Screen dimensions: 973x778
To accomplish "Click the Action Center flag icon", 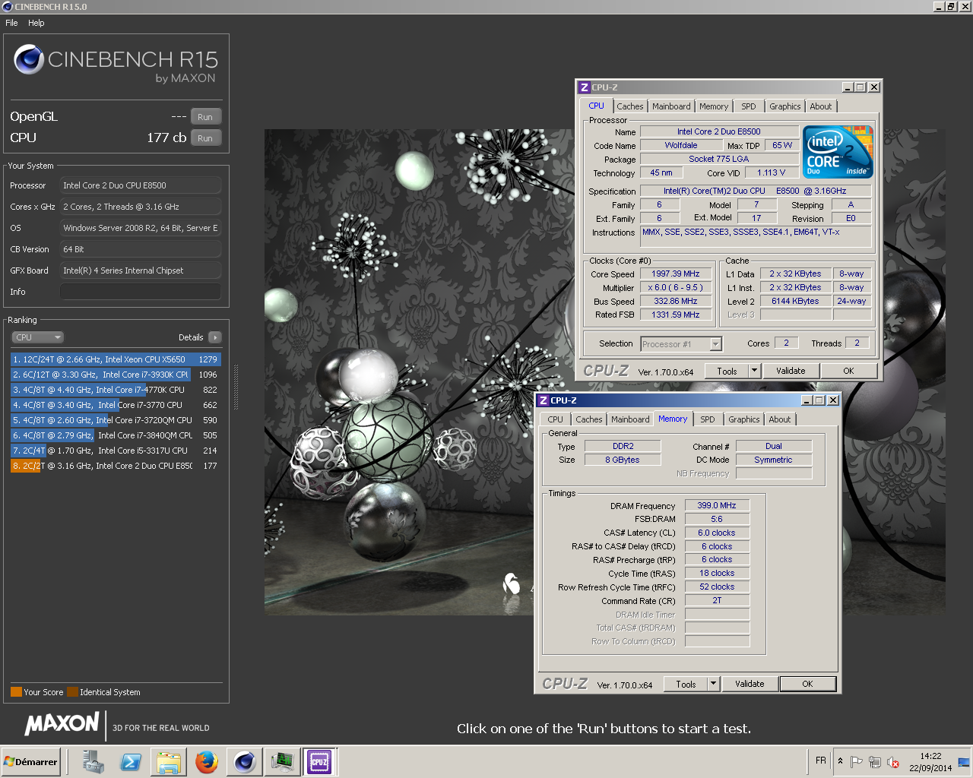I will (857, 761).
